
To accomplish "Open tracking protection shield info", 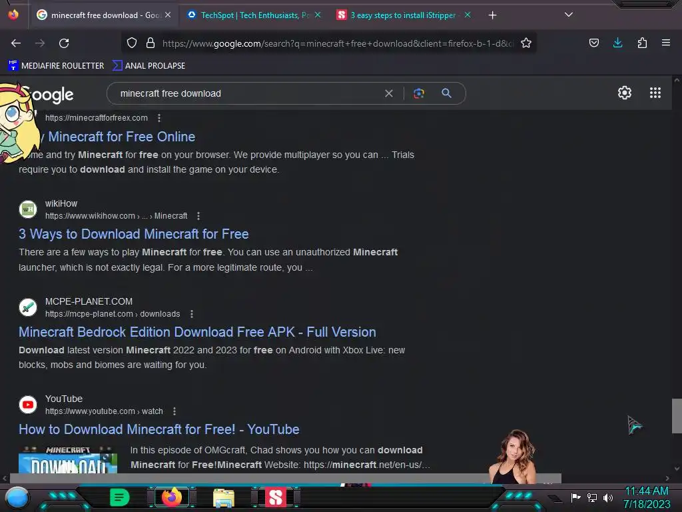I will click(132, 43).
